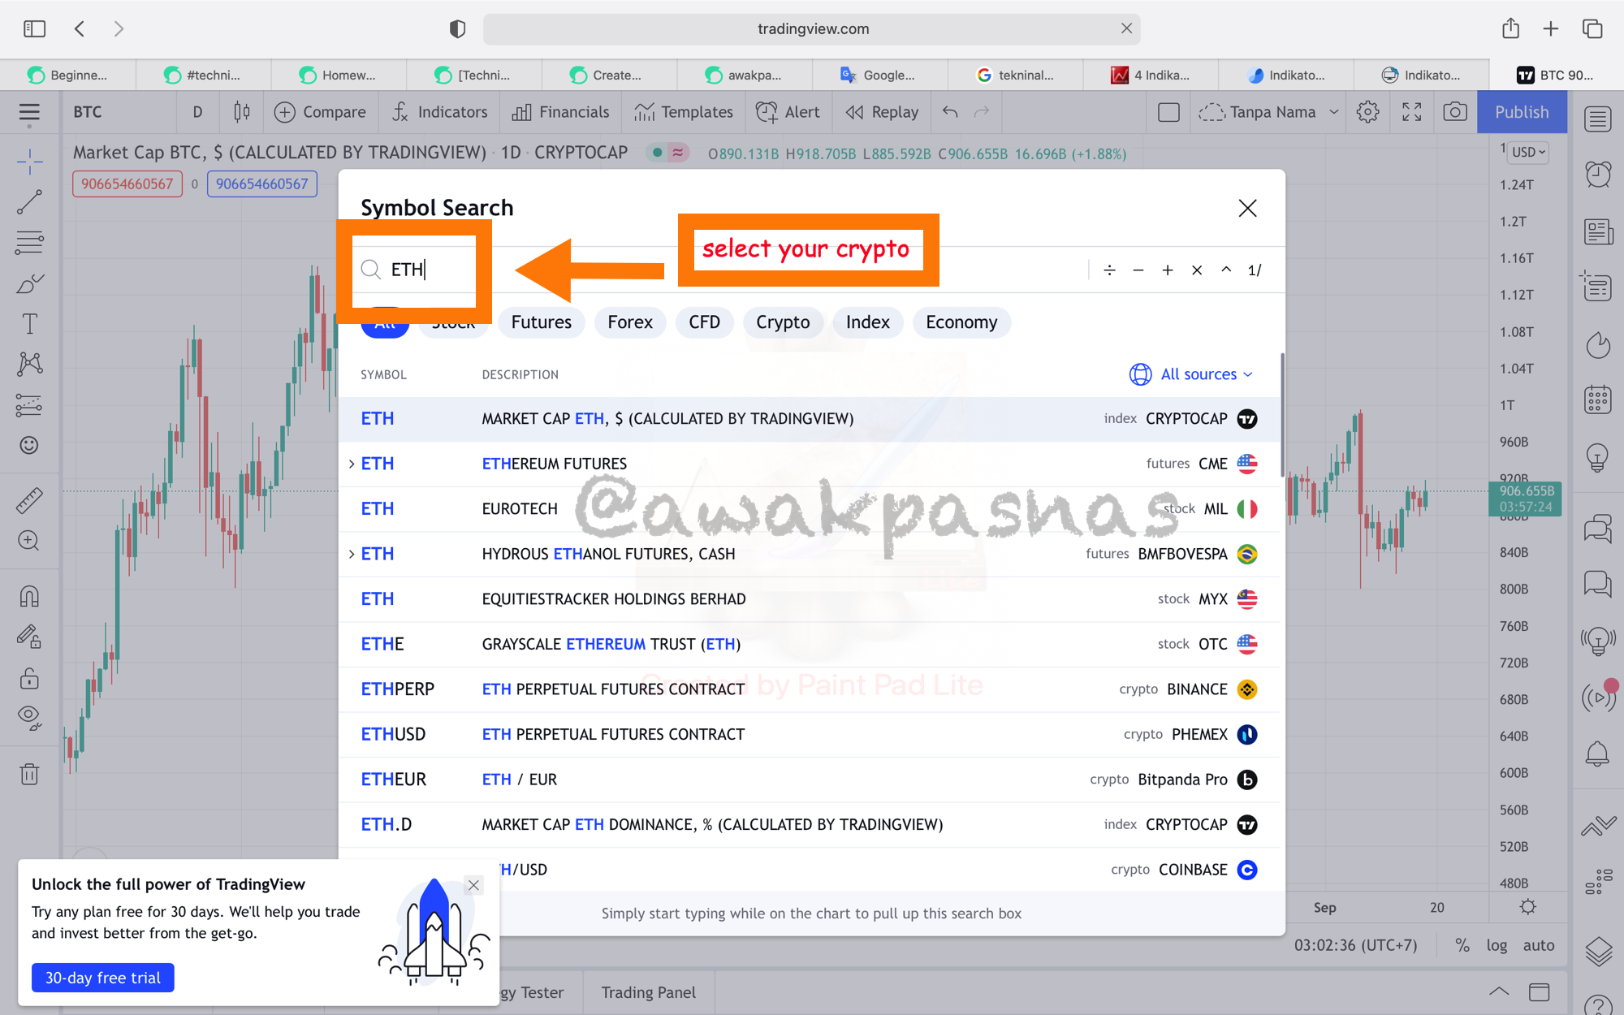Expand the Hydrous Ethanol Futures row
The height and width of the screenshot is (1015, 1624).
352,554
